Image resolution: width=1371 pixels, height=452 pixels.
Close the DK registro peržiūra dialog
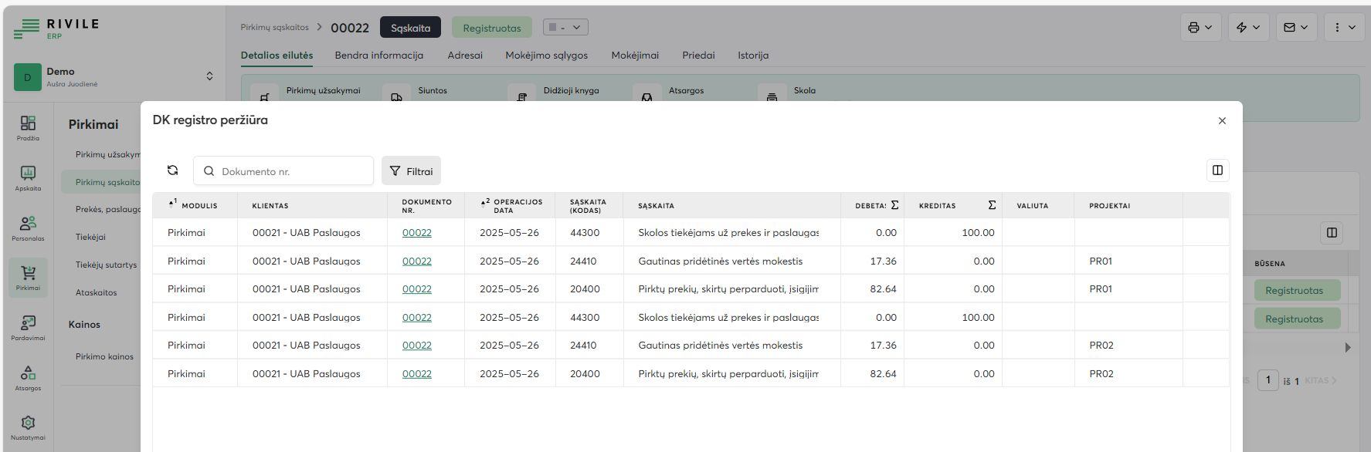point(1222,121)
